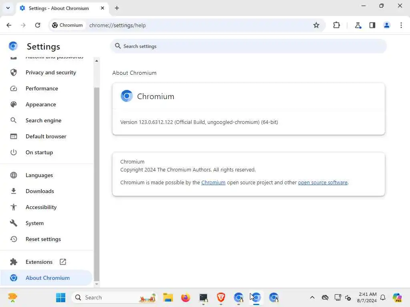Click the Chromium logo in the About card
Viewport: 410px width, 307px height.
click(x=127, y=96)
